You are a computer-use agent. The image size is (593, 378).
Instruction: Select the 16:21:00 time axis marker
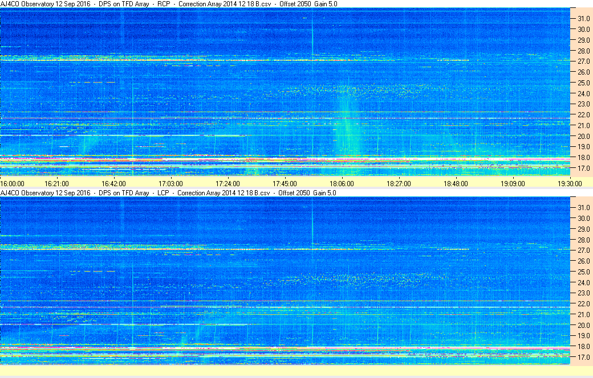tap(56, 184)
